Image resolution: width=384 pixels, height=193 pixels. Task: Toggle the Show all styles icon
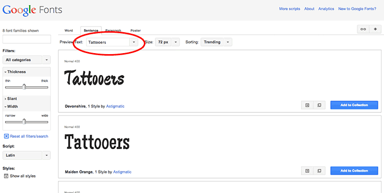coord(6,176)
